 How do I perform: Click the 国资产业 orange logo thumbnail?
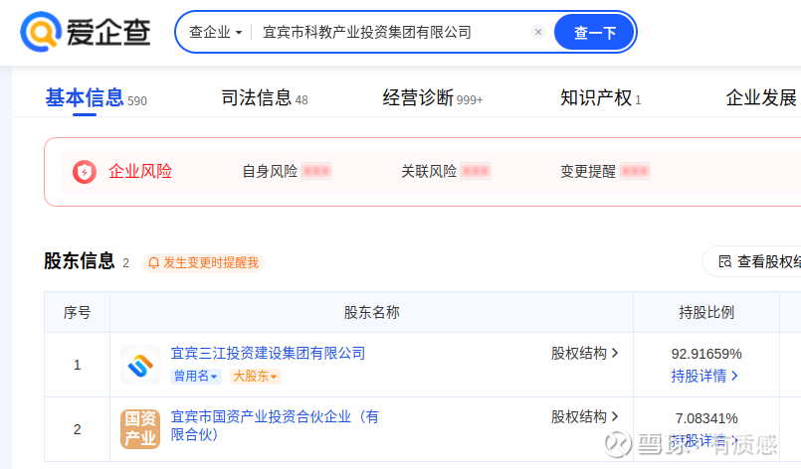[x=140, y=428]
